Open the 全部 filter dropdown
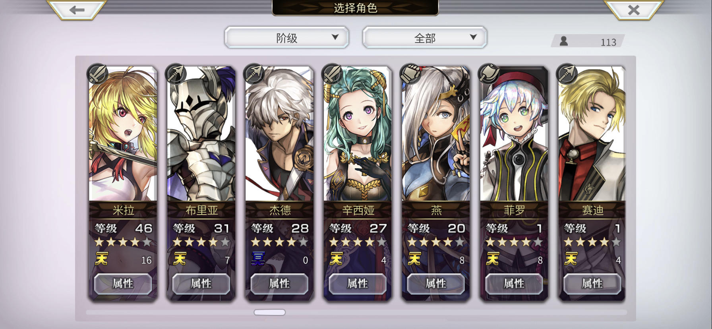Screen dimensions: 712x329 425,38
